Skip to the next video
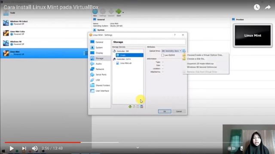 24,148
